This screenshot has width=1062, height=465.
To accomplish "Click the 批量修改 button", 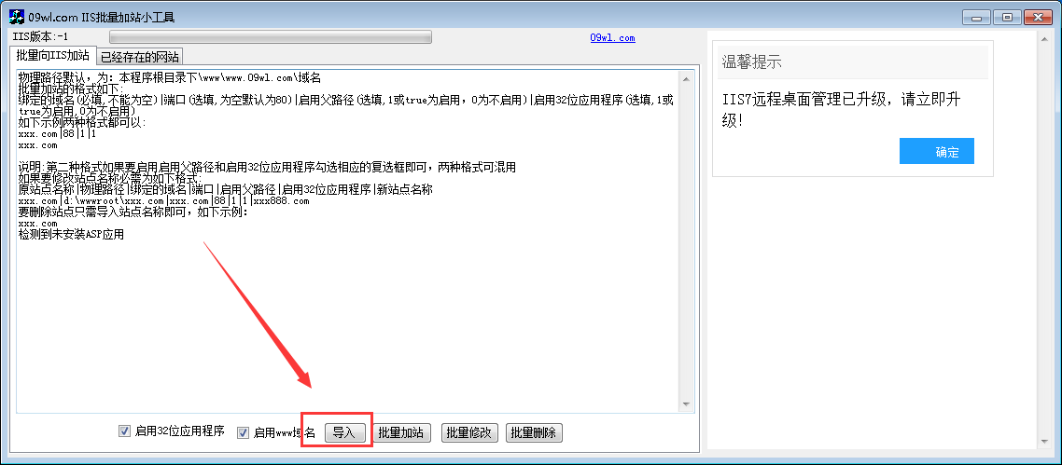I will (470, 432).
